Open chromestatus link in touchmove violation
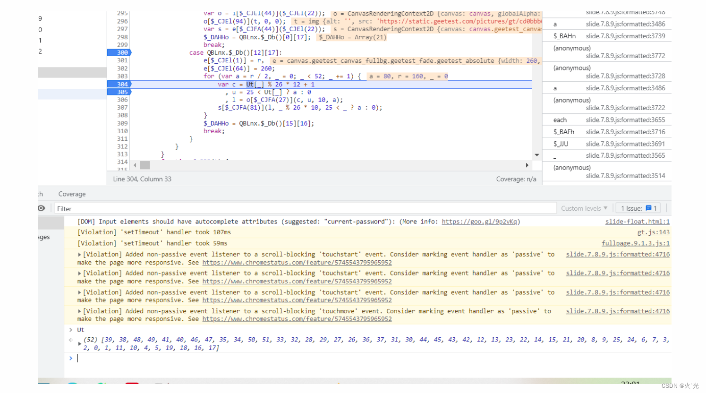706x393 pixels. (297, 319)
